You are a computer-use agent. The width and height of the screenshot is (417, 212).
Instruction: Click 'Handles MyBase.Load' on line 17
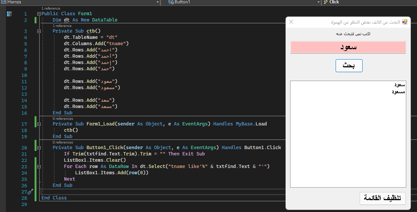click(x=240, y=124)
